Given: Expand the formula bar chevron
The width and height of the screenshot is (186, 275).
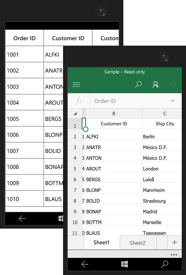Looking at the screenshot, I should point(173,101).
